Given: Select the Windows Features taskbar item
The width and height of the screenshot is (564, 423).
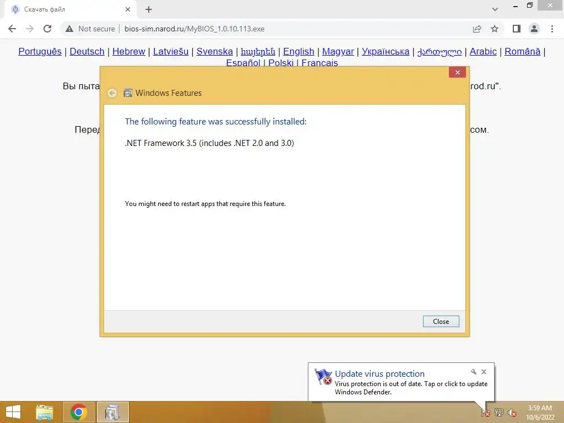Looking at the screenshot, I should [x=112, y=412].
